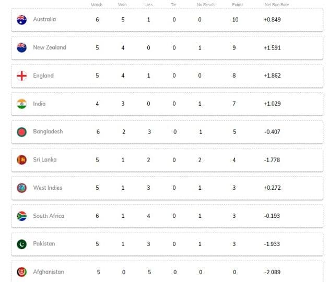Click the India flag icon

click(x=21, y=104)
